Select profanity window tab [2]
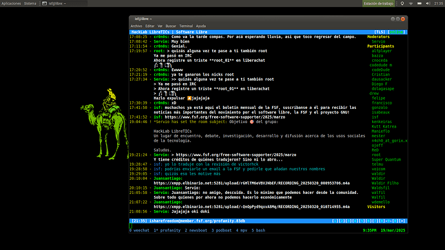 pyautogui.click(x=342, y=221)
